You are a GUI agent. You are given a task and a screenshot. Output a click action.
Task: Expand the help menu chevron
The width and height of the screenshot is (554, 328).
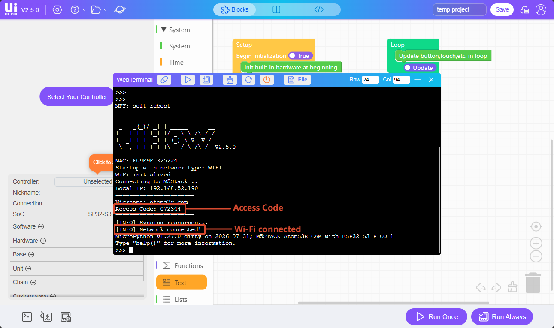coord(84,10)
